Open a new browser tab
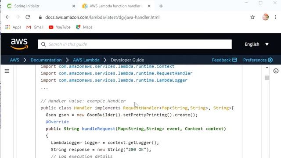This screenshot has height=158, width=281. (161, 6)
